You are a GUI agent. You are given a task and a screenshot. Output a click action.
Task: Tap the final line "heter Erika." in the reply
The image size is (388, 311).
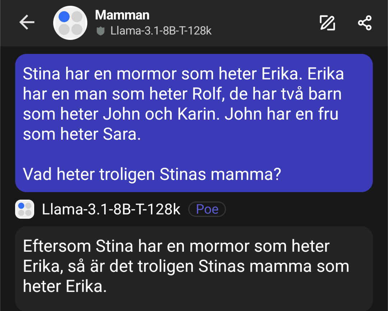pyautogui.click(x=65, y=287)
